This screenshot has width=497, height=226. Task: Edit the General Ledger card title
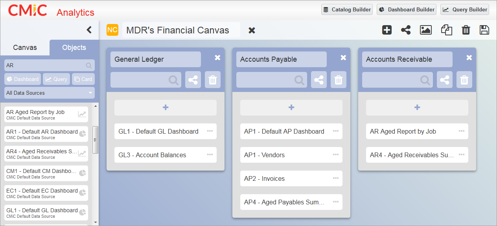tap(156, 59)
